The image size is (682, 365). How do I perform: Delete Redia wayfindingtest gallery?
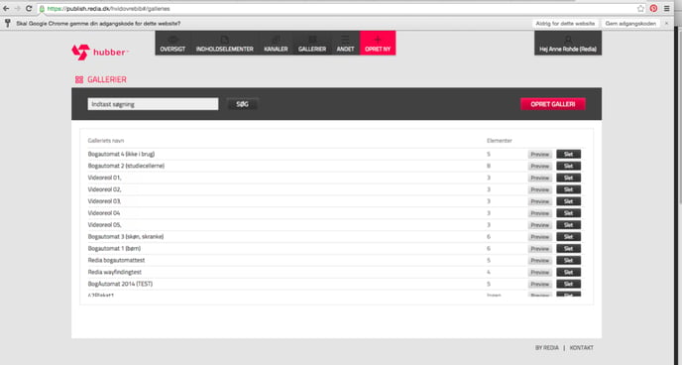pos(568,272)
